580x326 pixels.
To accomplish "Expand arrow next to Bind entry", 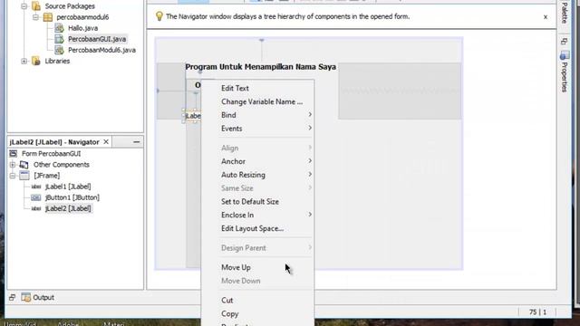I will click(x=310, y=115).
